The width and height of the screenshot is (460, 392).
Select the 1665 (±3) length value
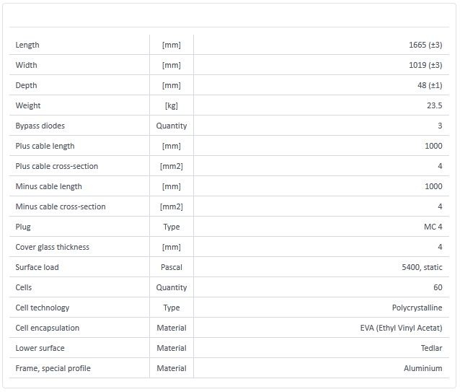click(x=425, y=45)
